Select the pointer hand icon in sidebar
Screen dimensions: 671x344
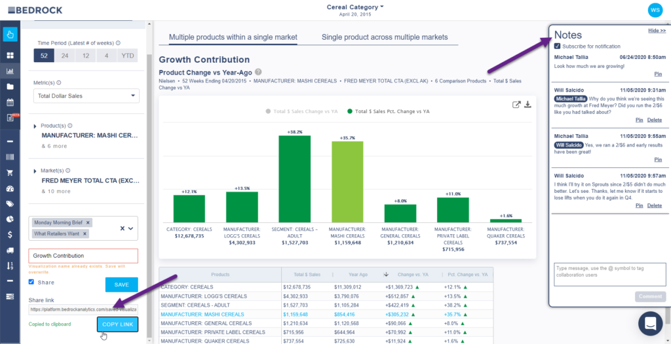pos(10,34)
